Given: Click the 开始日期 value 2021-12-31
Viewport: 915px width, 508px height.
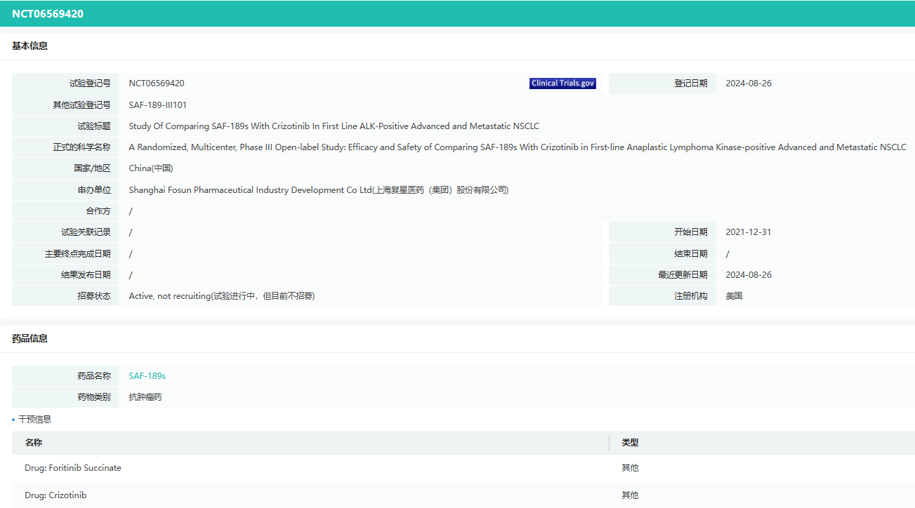Looking at the screenshot, I should 749,232.
